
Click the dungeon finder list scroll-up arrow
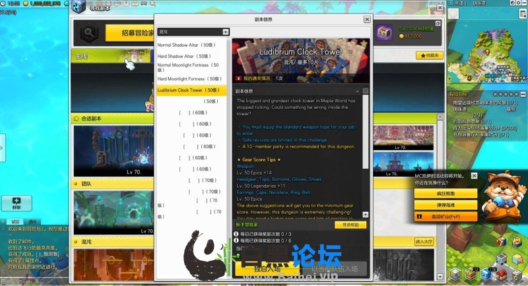pyautogui.click(x=440, y=117)
